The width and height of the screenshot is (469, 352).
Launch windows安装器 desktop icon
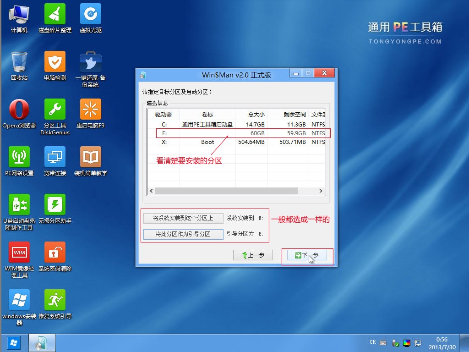click(x=19, y=307)
